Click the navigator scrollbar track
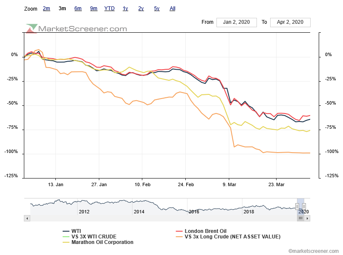 [x=164, y=218]
